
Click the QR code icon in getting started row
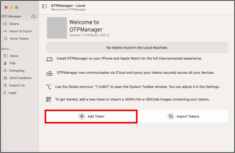click(48, 99)
